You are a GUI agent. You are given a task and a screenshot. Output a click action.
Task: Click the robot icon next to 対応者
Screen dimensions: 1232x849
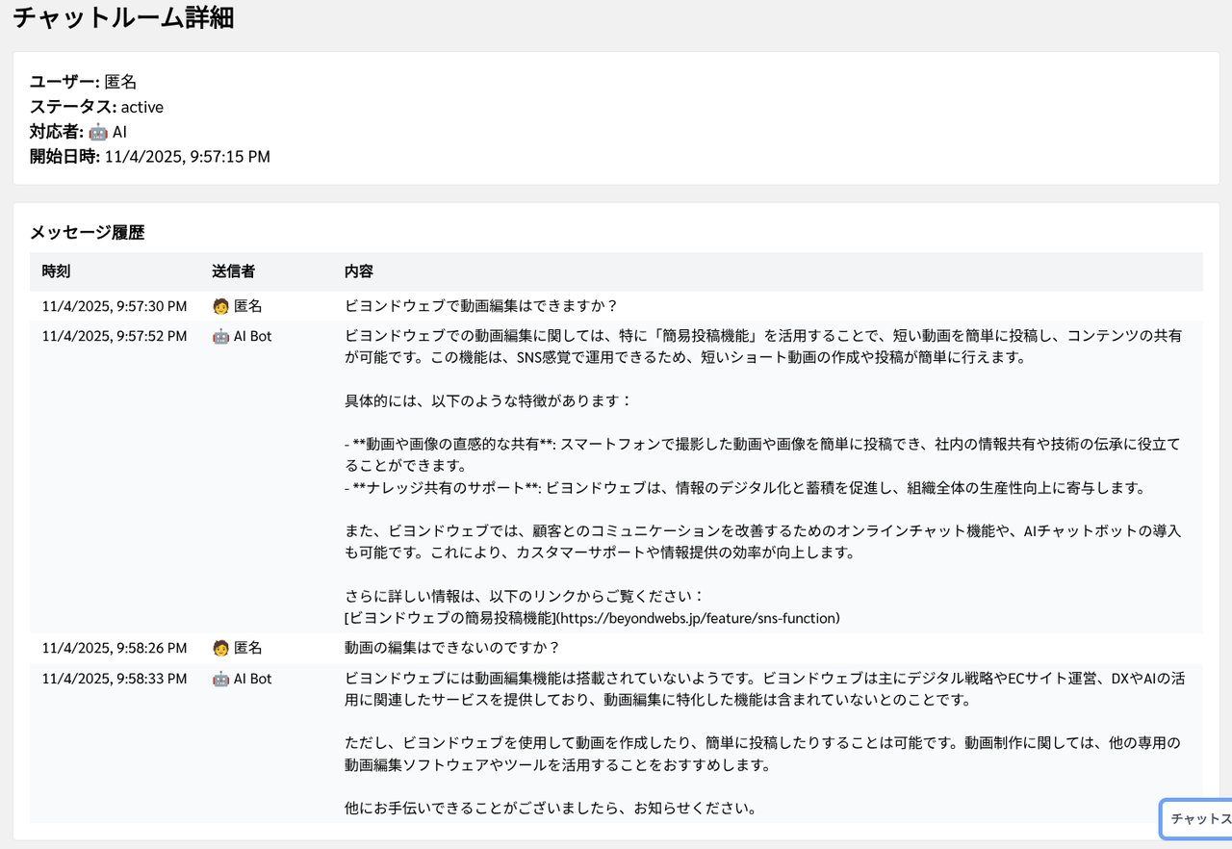97,132
